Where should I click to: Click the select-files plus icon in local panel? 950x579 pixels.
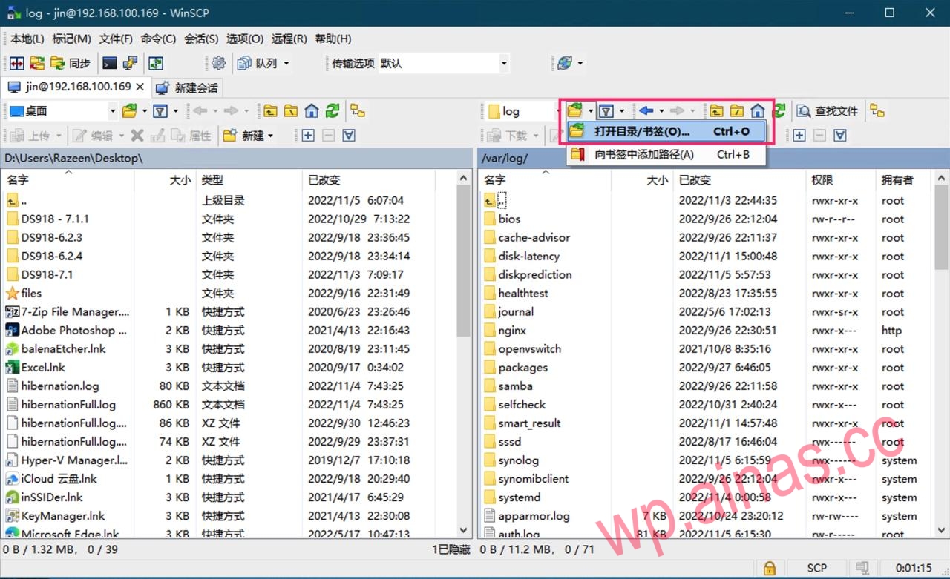click(308, 136)
